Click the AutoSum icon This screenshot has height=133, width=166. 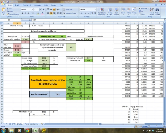144,8
